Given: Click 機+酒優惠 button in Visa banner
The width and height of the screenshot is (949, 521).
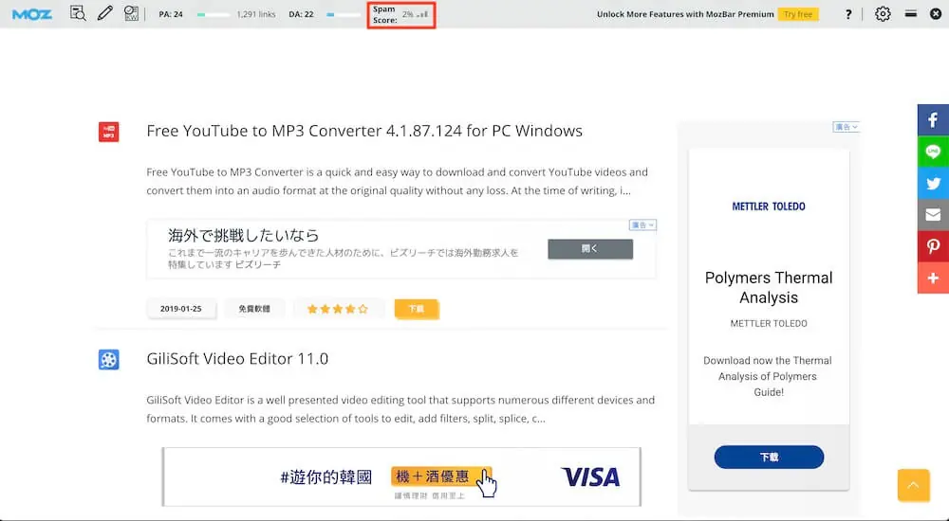Looking at the screenshot, I should (x=440, y=476).
